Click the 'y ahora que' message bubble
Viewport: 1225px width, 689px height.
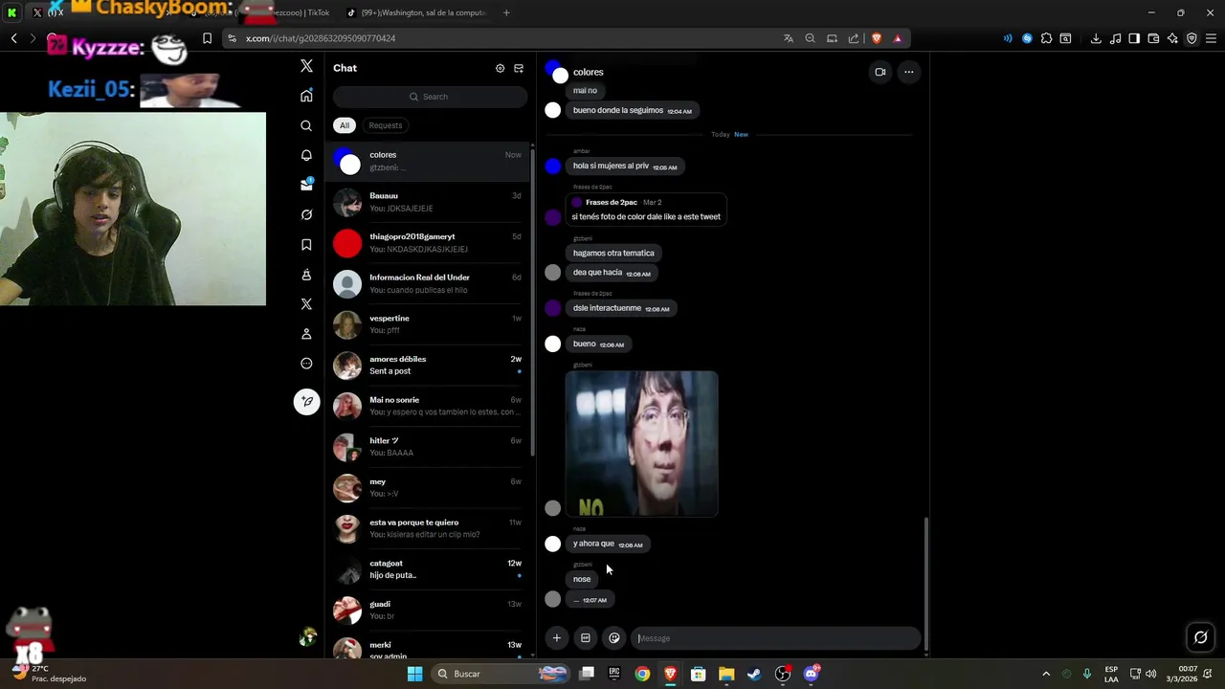click(x=609, y=545)
